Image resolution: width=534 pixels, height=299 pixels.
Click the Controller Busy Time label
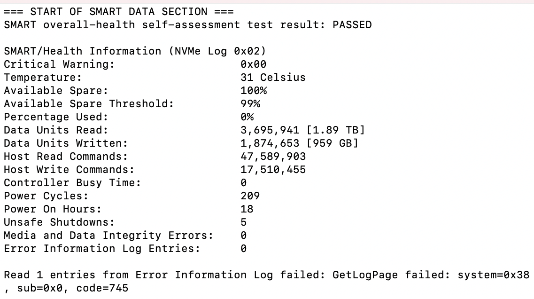(72, 183)
